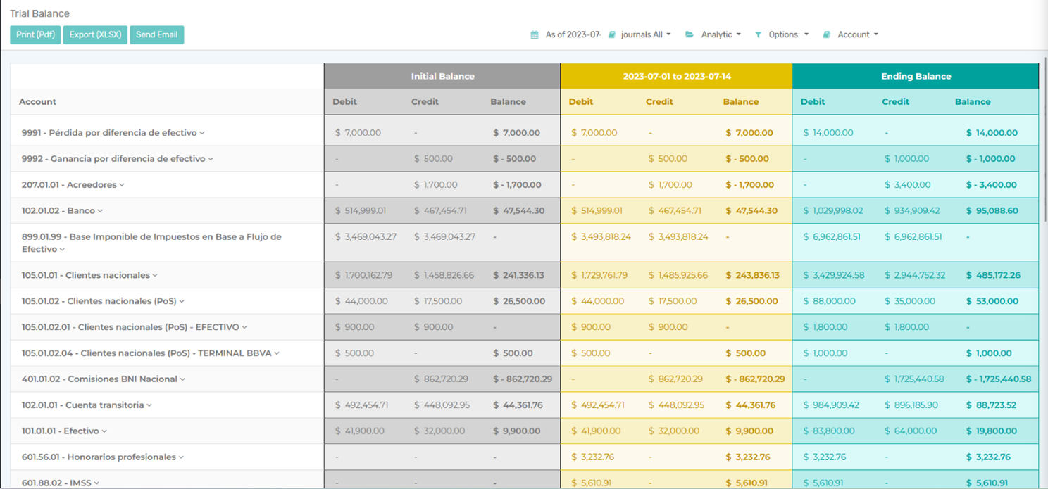
Task: Click the calendar icon beside the date filter
Action: (x=535, y=34)
